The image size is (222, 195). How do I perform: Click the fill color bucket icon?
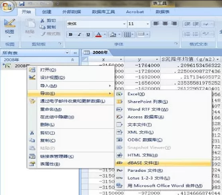pyautogui.click(x=113, y=34)
